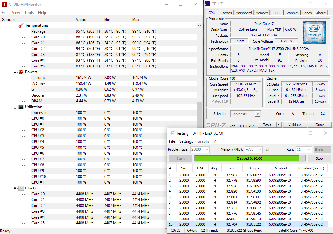Open the Run count dropdown in LinX
This screenshot has height=234, width=333.
(309, 150)
